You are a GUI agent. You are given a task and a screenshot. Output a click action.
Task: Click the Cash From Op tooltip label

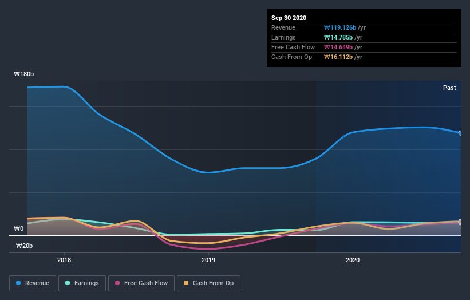[291, 57]
